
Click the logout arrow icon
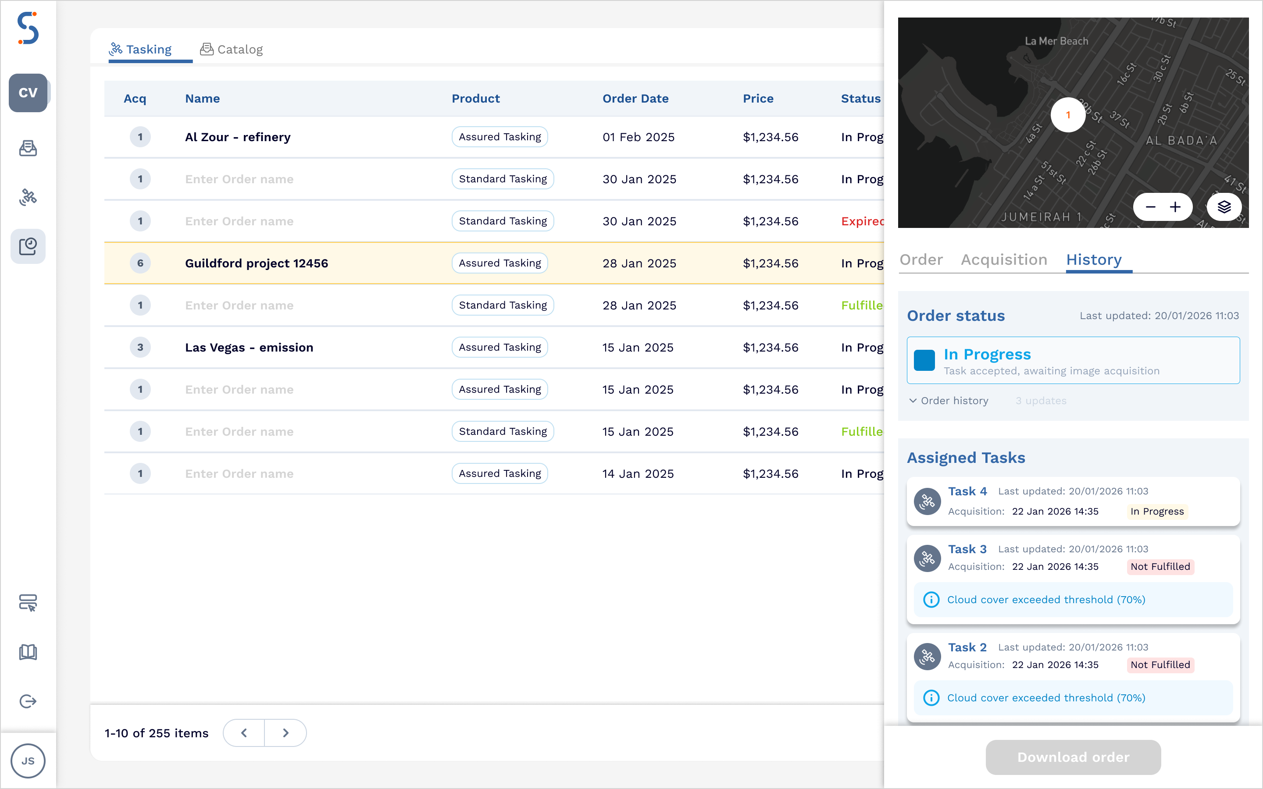coord(28,701)
